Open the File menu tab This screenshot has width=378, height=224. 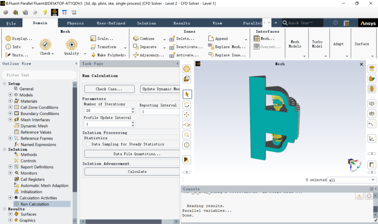click(11, 23)
